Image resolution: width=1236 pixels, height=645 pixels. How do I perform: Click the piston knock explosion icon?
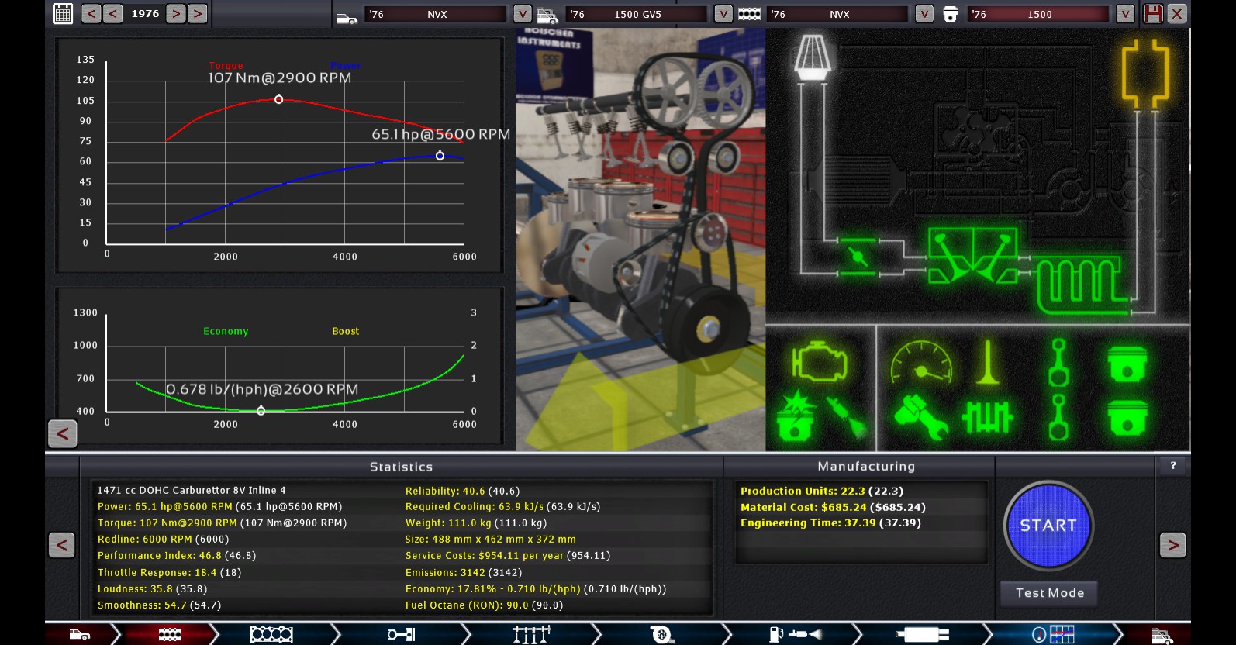796,416
